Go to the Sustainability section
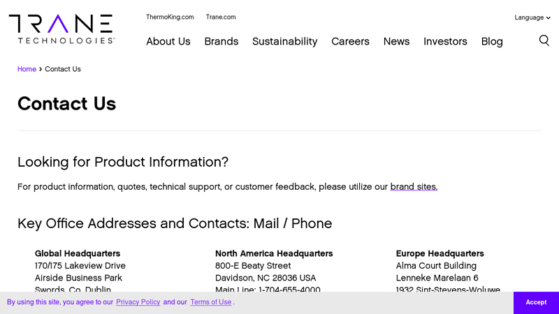 tap(285, 41)
